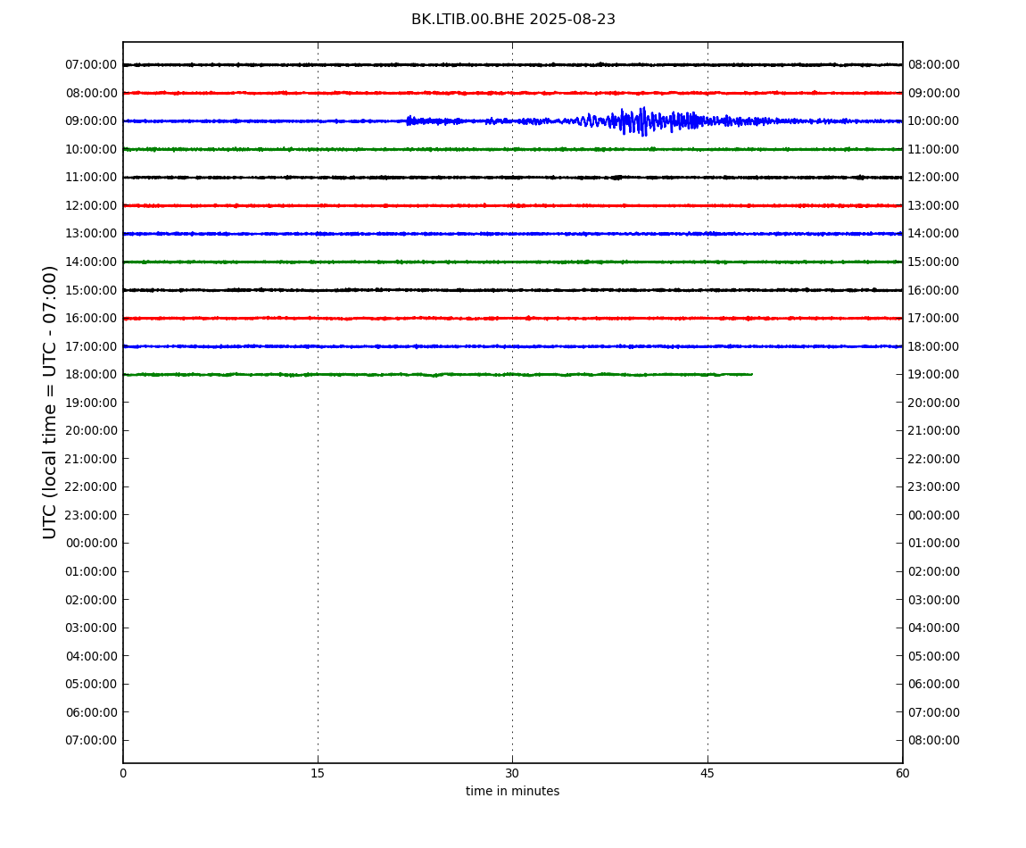Select the left-axis 19:00:00 label

click(92, 403)
